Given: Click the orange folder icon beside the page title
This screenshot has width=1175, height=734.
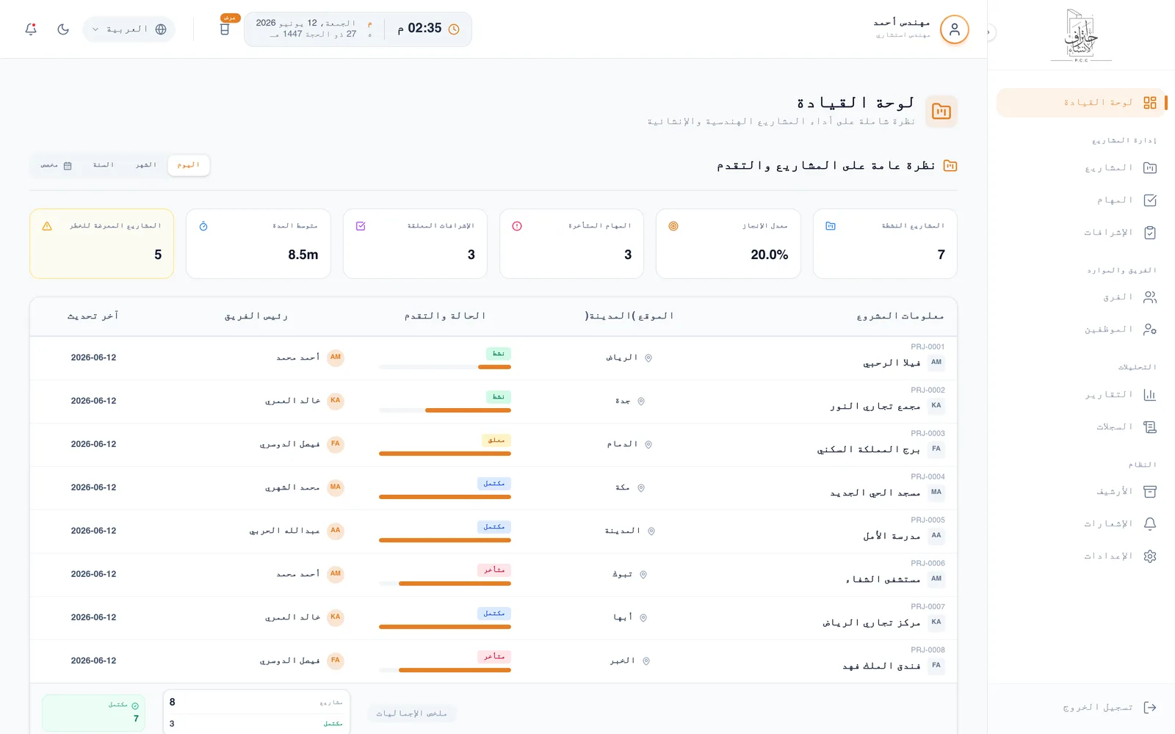Looking at the screenshot, I should pos(941,112).
